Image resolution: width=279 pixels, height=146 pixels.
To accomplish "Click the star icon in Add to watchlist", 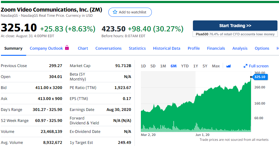I will 115,12.
